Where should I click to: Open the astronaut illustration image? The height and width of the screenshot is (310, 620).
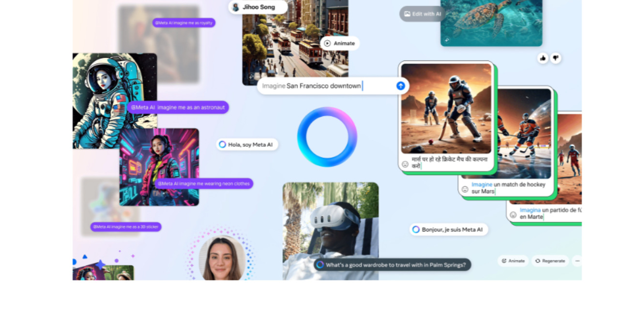[x=115, y=101]
